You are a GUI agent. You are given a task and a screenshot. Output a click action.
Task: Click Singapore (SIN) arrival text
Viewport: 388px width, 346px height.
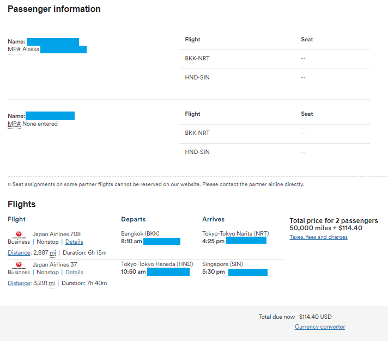(x=222, y=264)
